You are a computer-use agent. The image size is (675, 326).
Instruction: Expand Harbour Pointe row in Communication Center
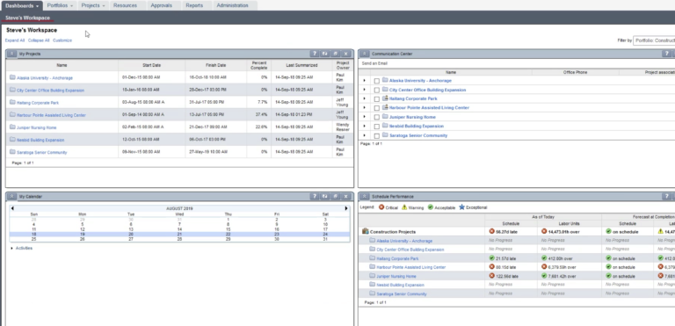coord(364,108)
